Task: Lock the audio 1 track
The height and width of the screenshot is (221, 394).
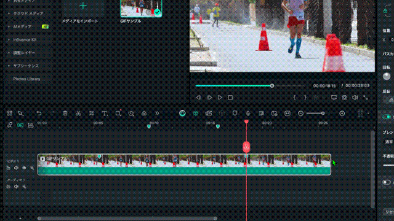Action: tap(8, 187)
